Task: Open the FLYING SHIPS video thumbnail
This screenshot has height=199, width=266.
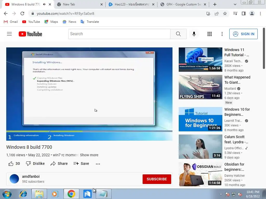Action: tap(200, 87)
